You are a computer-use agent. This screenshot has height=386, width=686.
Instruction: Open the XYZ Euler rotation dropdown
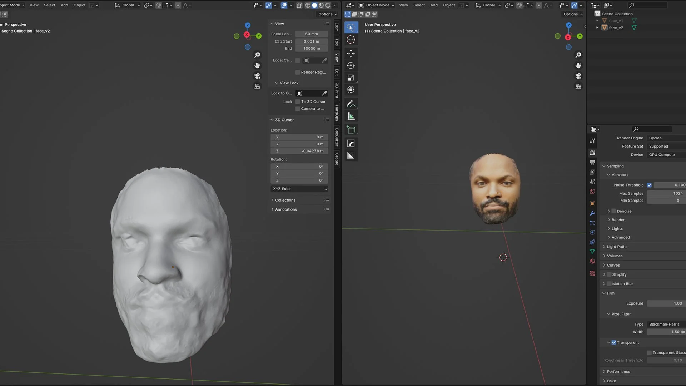(x=299, y=189)
